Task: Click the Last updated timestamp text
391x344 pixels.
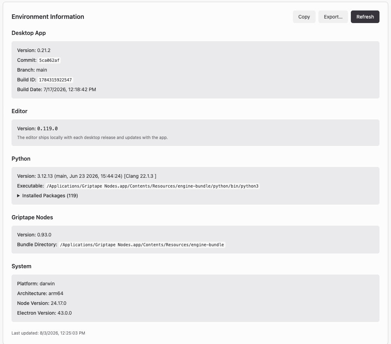Action: tap(49, 333)
